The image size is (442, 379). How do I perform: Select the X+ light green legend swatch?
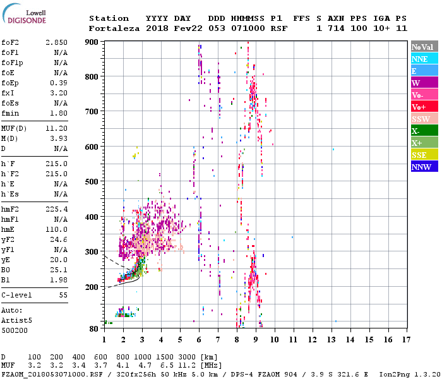pyautogui.click(x=424, y=142)
